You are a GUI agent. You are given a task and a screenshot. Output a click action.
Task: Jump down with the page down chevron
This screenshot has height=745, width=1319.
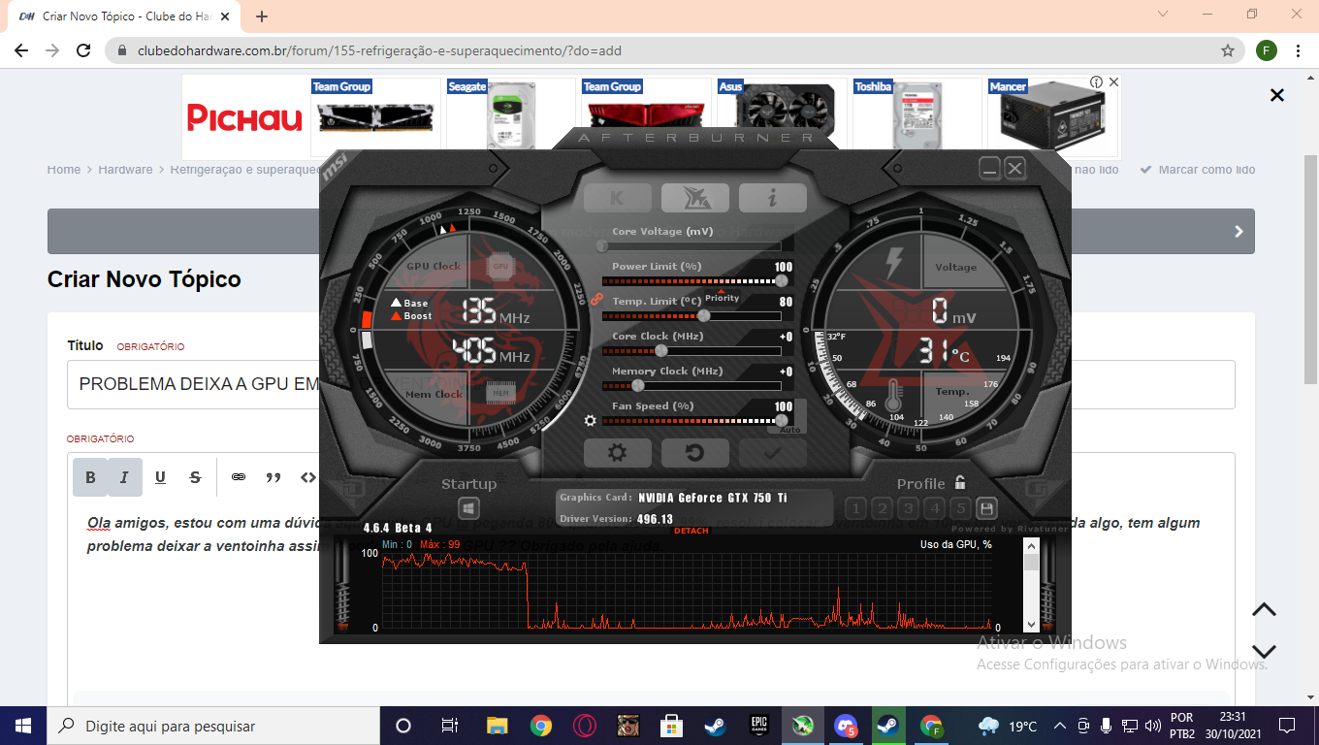pyautogui.click(x=1264, y=651)
